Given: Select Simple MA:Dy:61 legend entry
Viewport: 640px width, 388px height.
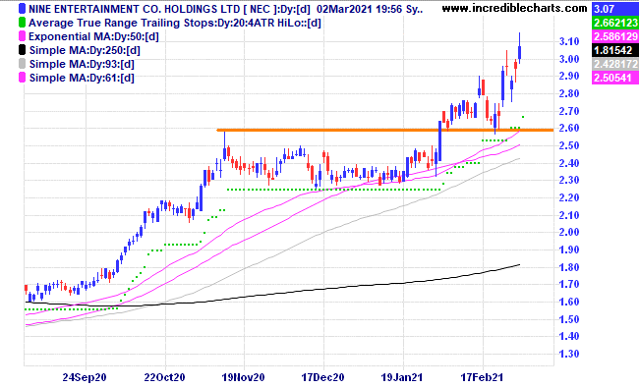Looking at the screenshot, I should click(x=82, y=78).
